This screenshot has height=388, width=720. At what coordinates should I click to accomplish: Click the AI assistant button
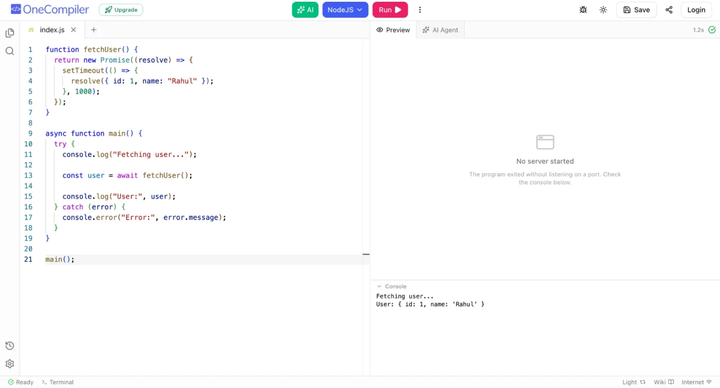tap(305, 10)
